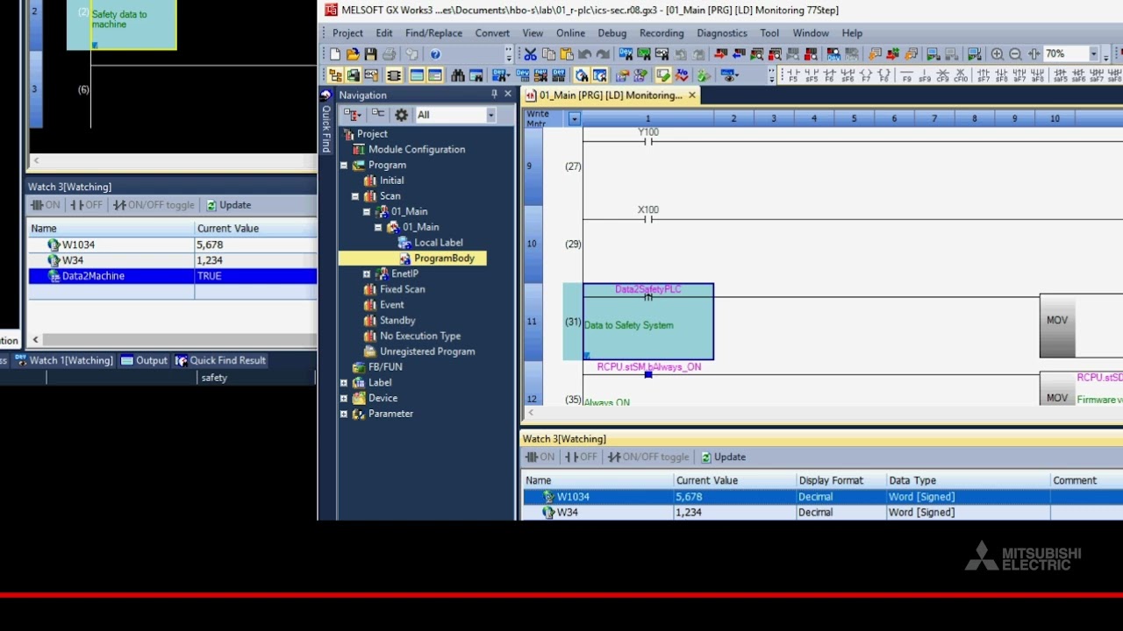
Task: Expand the Parameter node in Navigation tree
Action: click(x=344, y=415)
